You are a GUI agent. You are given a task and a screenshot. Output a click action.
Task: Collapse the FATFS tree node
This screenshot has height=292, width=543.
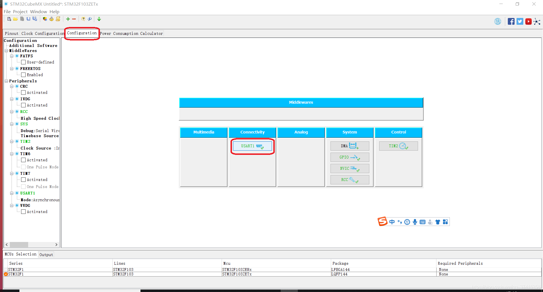point(12,56)
